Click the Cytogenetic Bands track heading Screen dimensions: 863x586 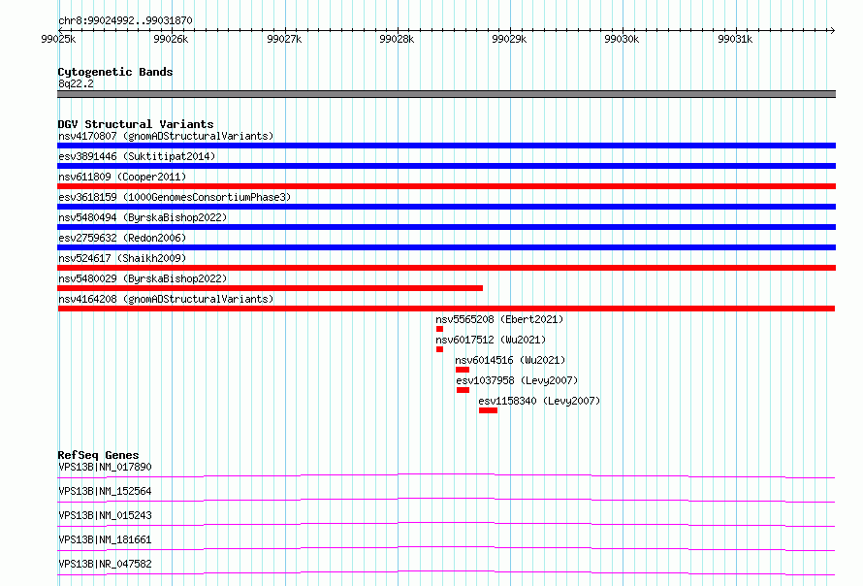point(115,72)
